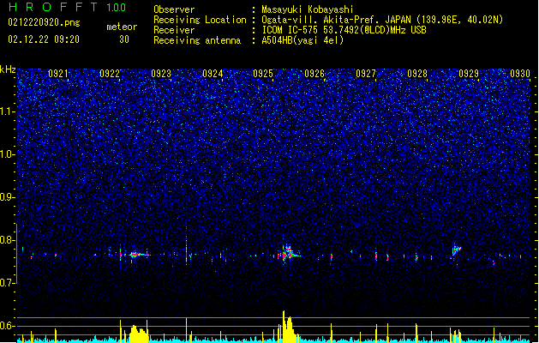Click the slanted echo before 0929
Viewport: 539px width, 343px height.
456,250
